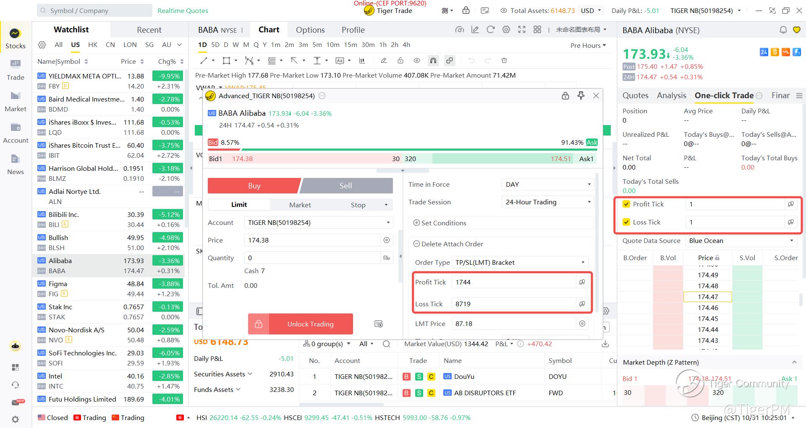Screen dimensions: 806x428
Task: Open the USD currency dropdown
Action: tap(591, 10)
